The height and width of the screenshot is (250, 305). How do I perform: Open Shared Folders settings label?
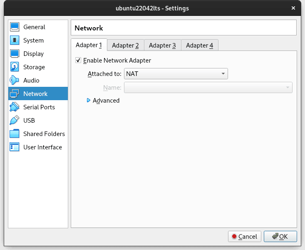44,134
